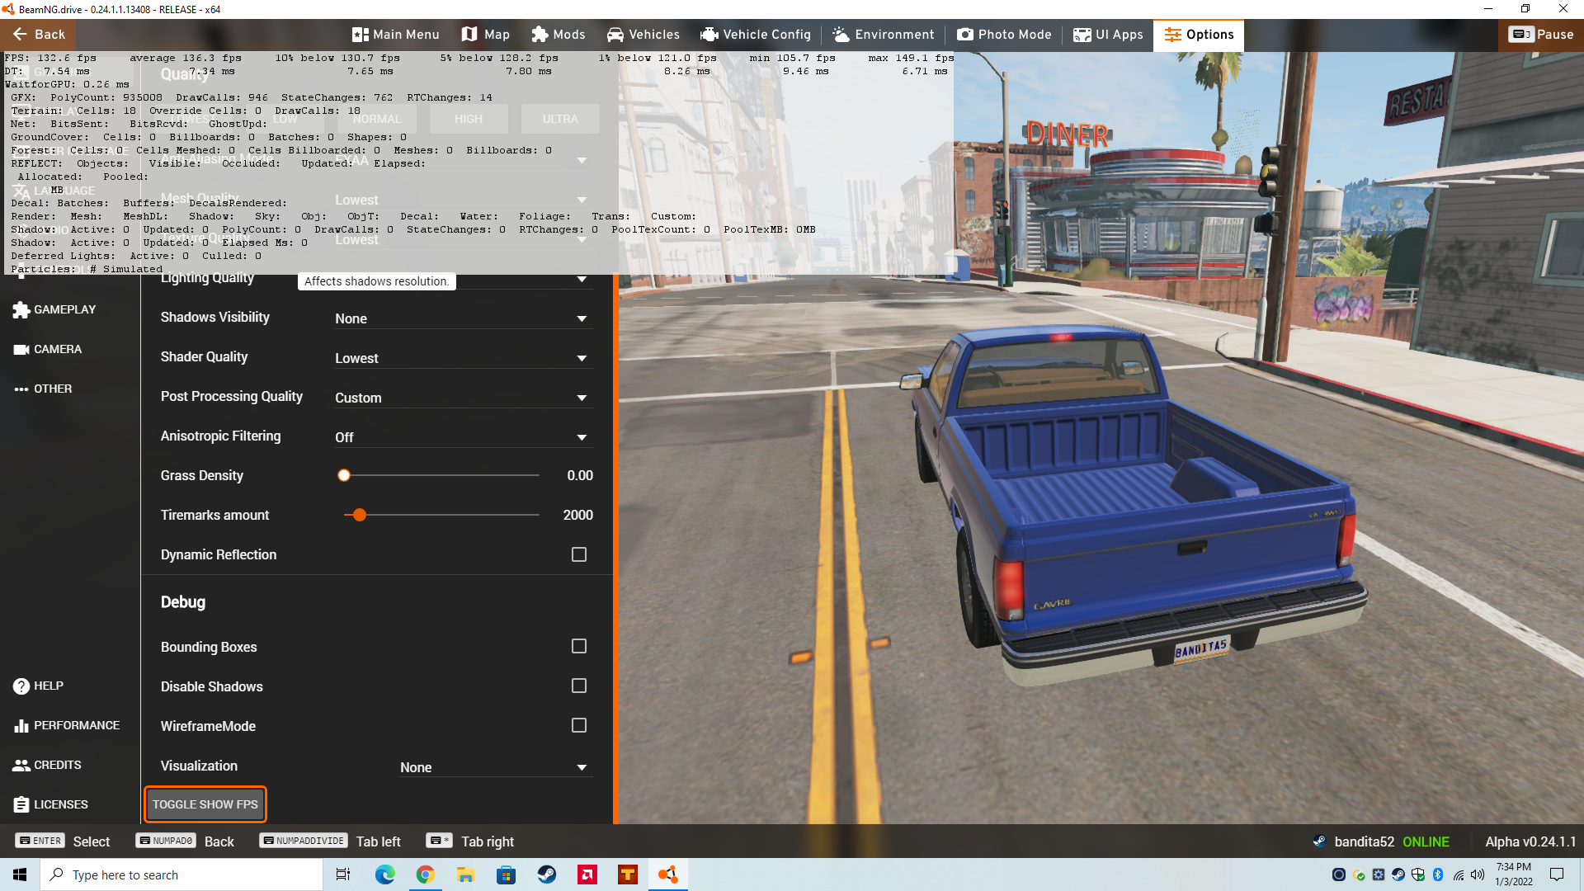The height and width of the screenshot is (891, 1584).
Task: Click the taskbar search box
Action: click(x=181, y=874)
